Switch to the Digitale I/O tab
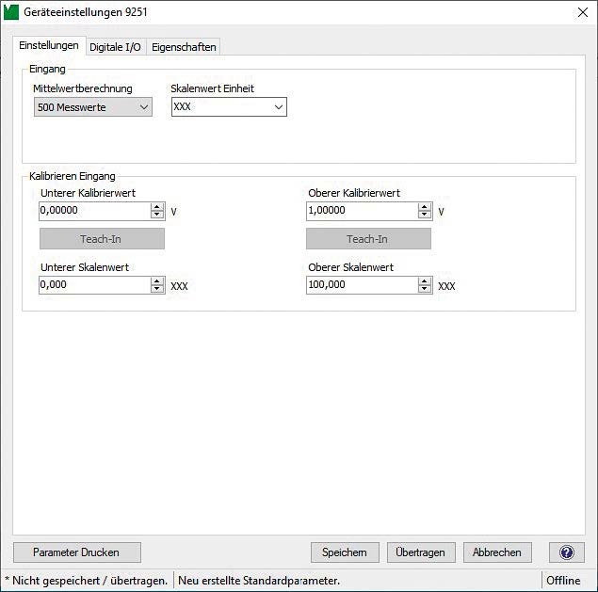The image size is (598, 592). pos(115,47)
